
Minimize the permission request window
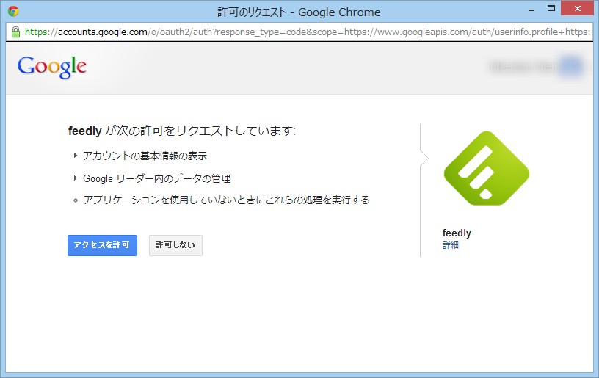(520, 10)
